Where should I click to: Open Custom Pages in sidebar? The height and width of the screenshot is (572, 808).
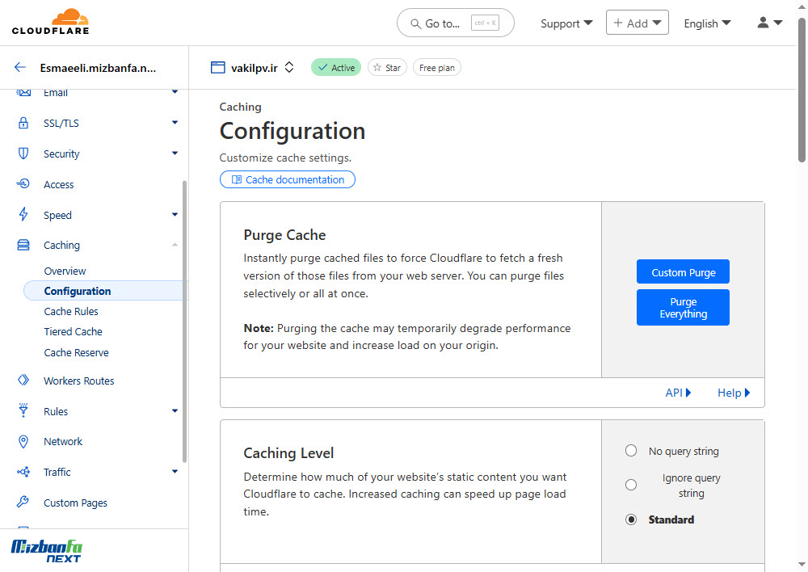click(75, 503)
